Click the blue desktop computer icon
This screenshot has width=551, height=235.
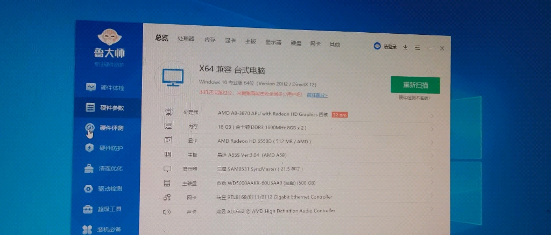pos(173,77)
